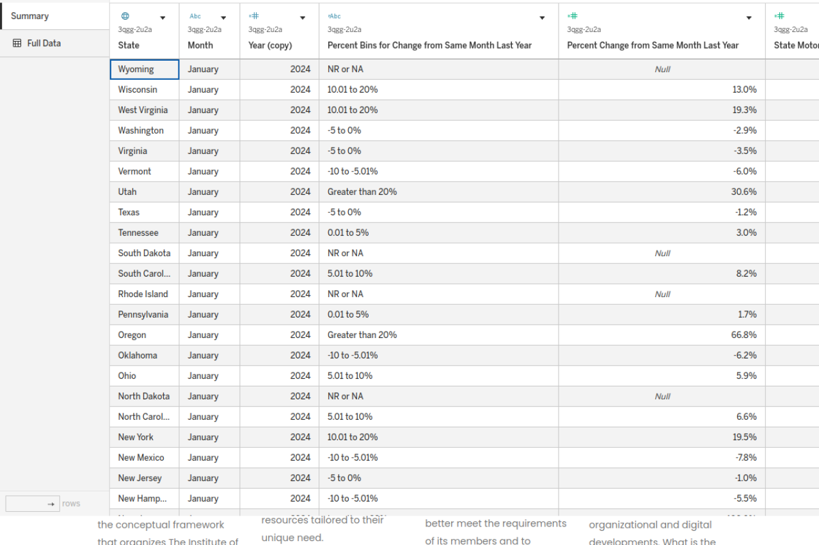Click the West Virginia cell
The height and width of the screenshot is (545, 819).
pos(145,110)
